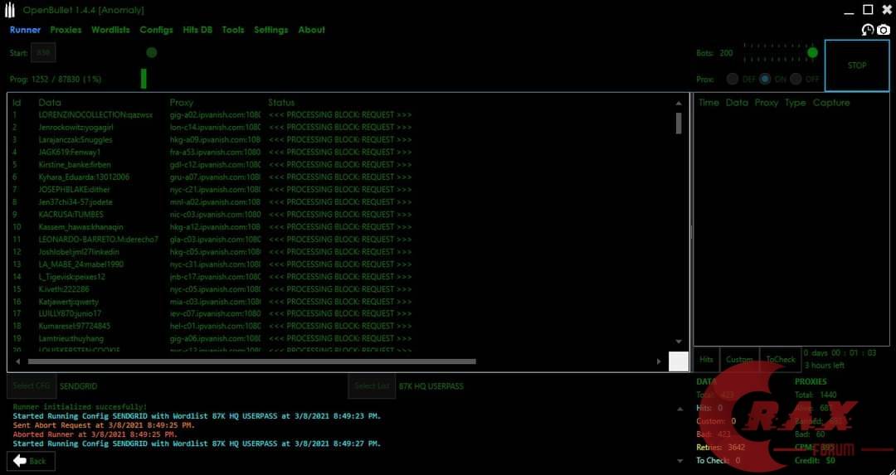Click the Proxy column header in runner list

coord(182,103)
